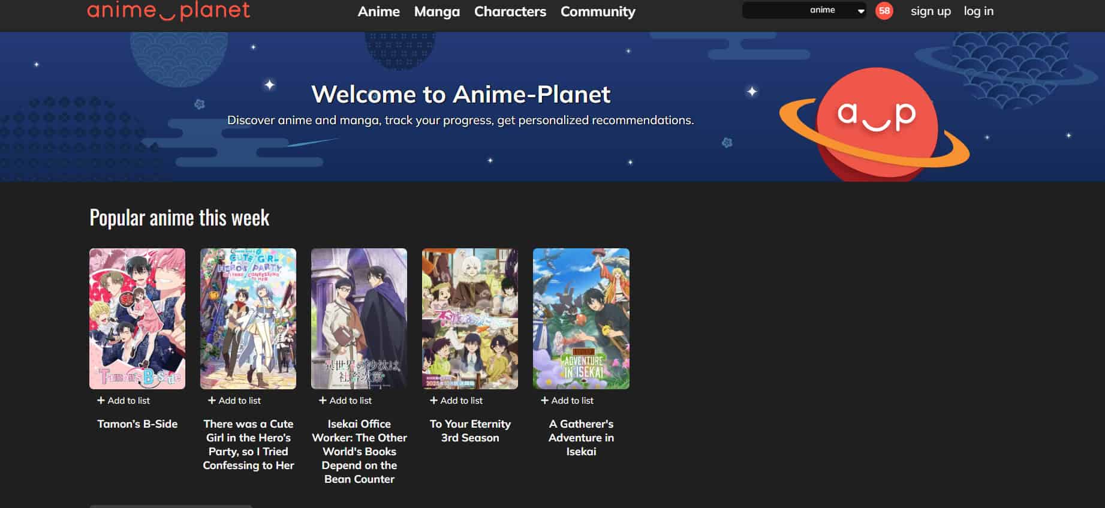Image resolution: width=1105 pixels, height=508 pixels.
Task: Open To Your Eternity 3rd Season title link
Action: 470,431
